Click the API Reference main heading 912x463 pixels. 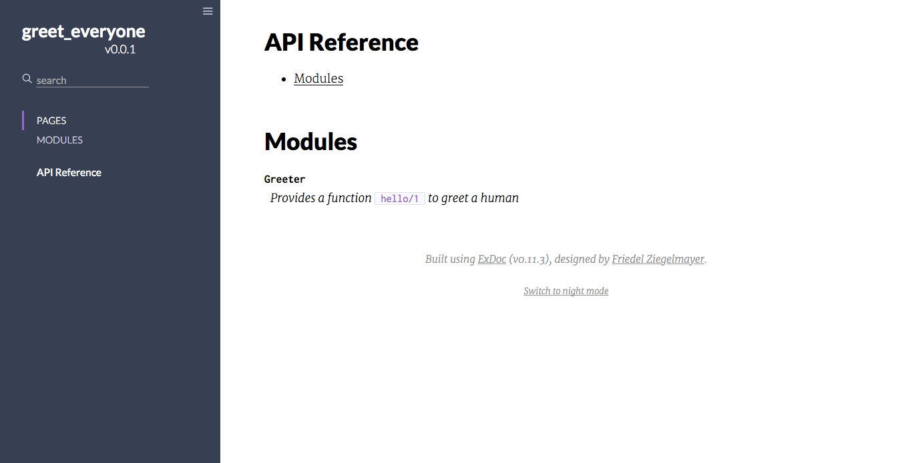point(341,42)
